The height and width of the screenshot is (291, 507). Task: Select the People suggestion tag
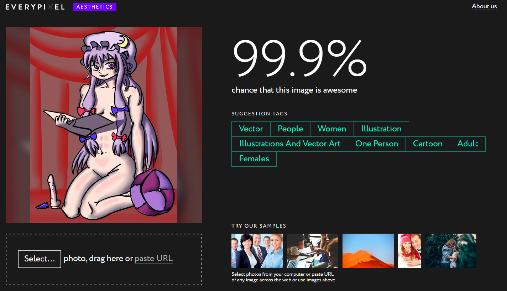pyautogui.click(x=291, y=129)
